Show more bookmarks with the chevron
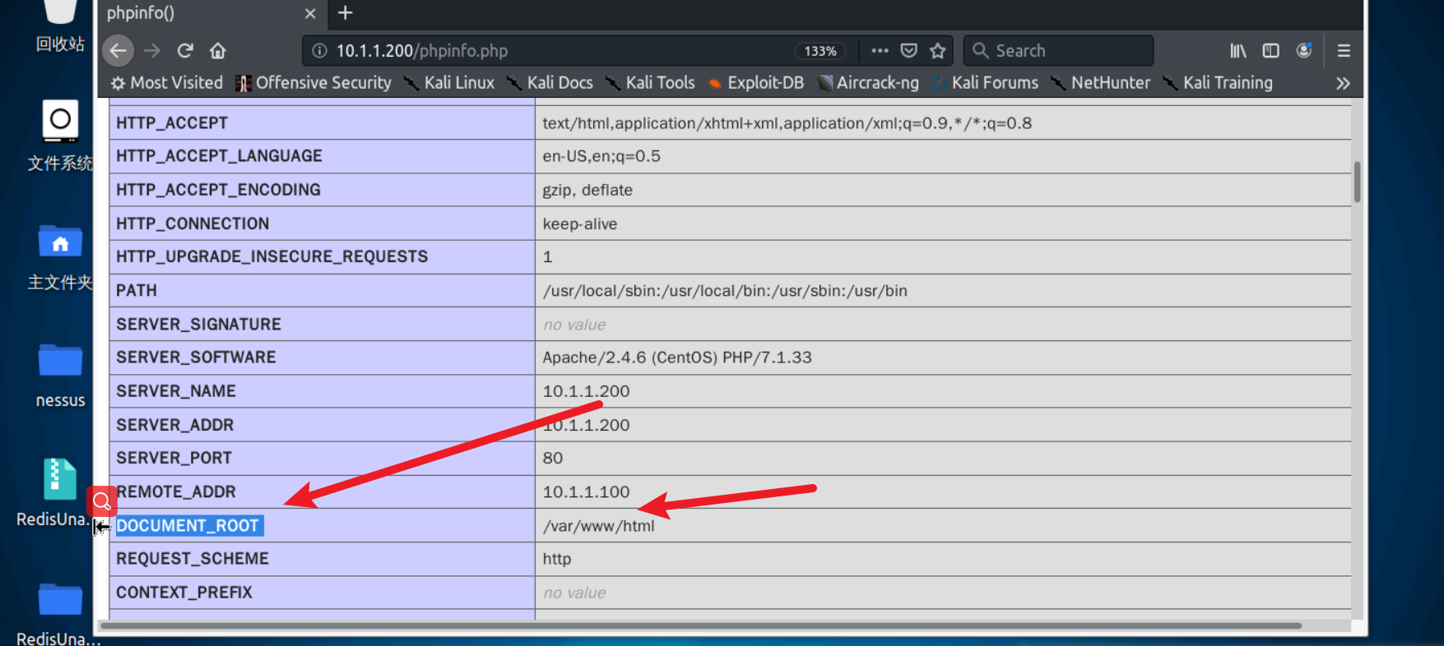 tap(1343, 83)
